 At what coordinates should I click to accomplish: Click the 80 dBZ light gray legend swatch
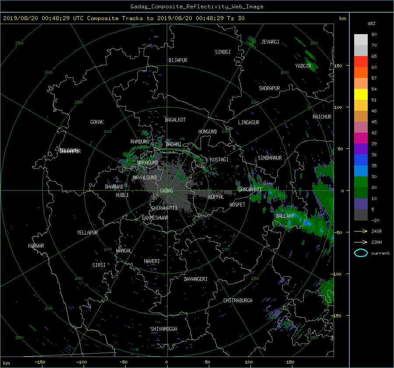361,39
